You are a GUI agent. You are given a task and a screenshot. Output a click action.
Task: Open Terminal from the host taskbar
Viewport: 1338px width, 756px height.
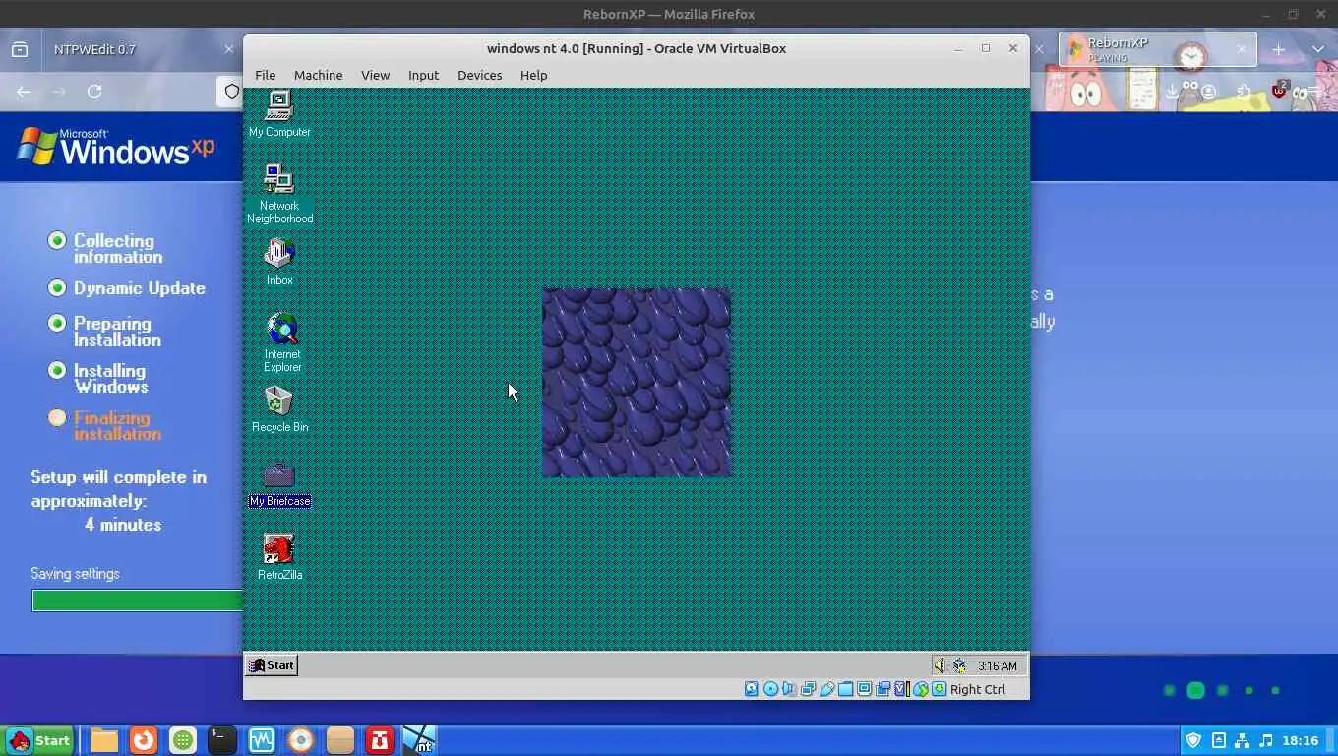click(222, 740)
